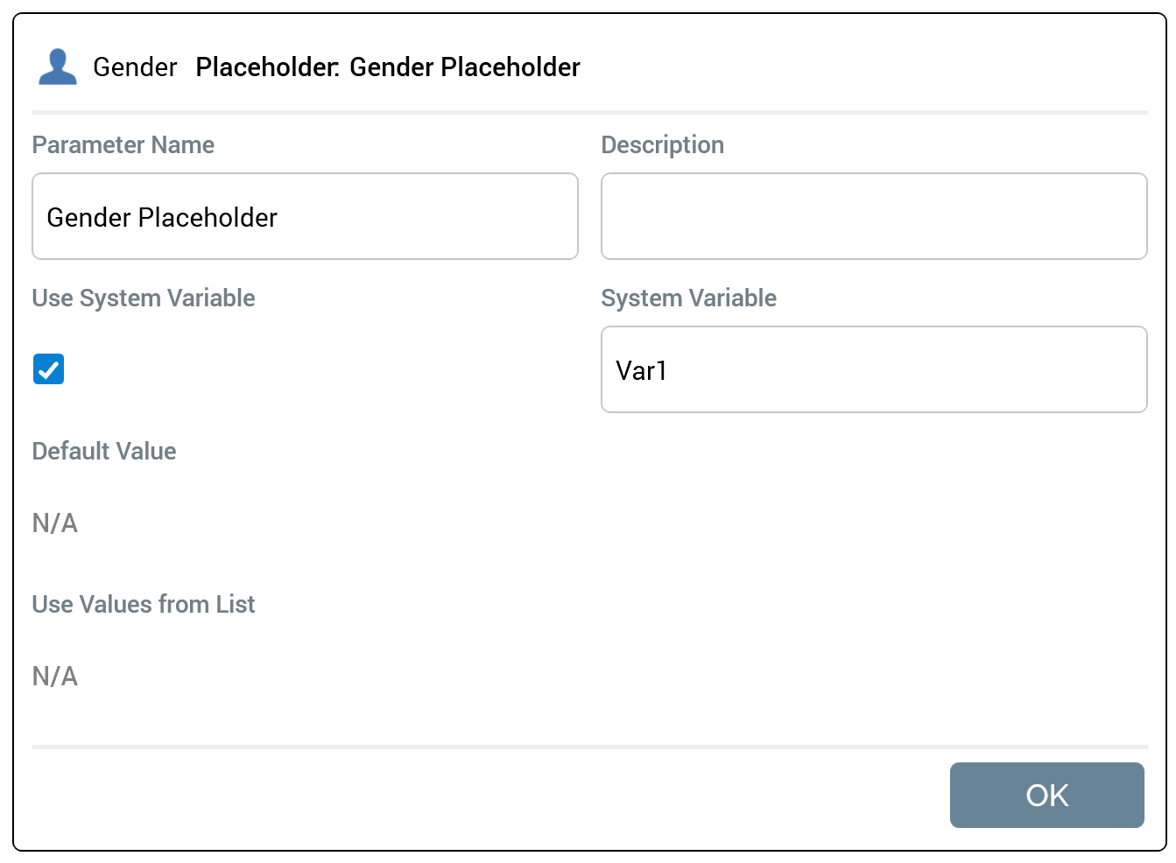Click the 'Gender' text beside the person icon

[135, 67]
